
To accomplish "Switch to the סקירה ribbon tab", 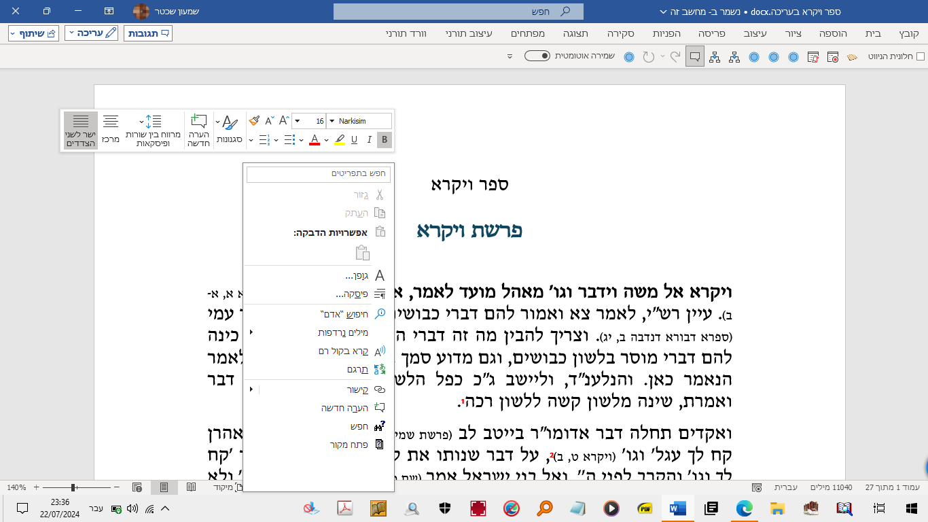I will (621, 33).
